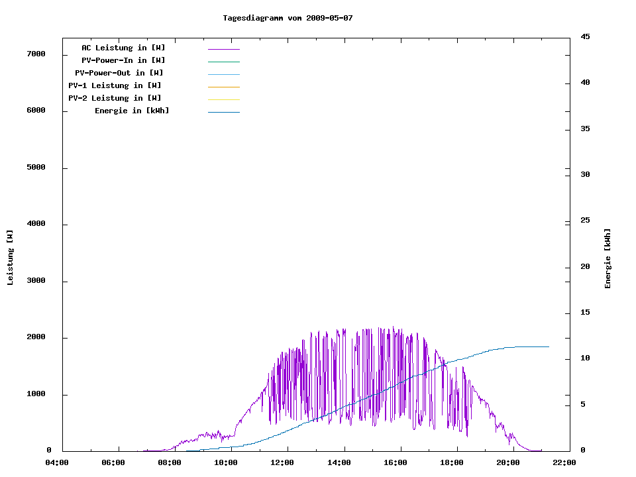
Task: Click the 45 value on the energy axis
Action: (x=585, y=36)
